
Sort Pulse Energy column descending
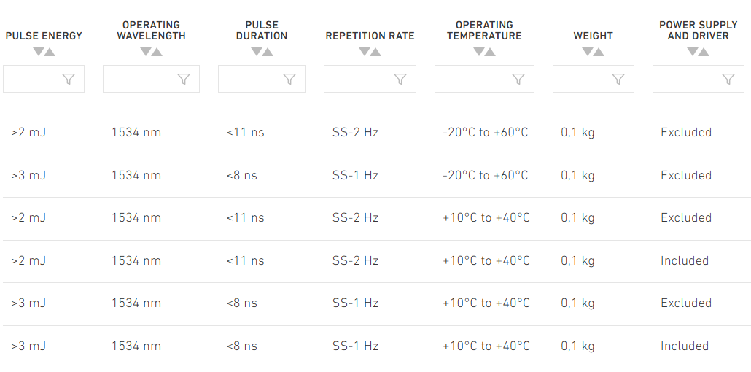pyautogui.click(x=39, y=52)
